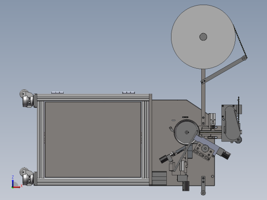Select the large tape reel disc
Image resolution: width=267 pixels, height=200 pixels.
(x=203, y=37)
